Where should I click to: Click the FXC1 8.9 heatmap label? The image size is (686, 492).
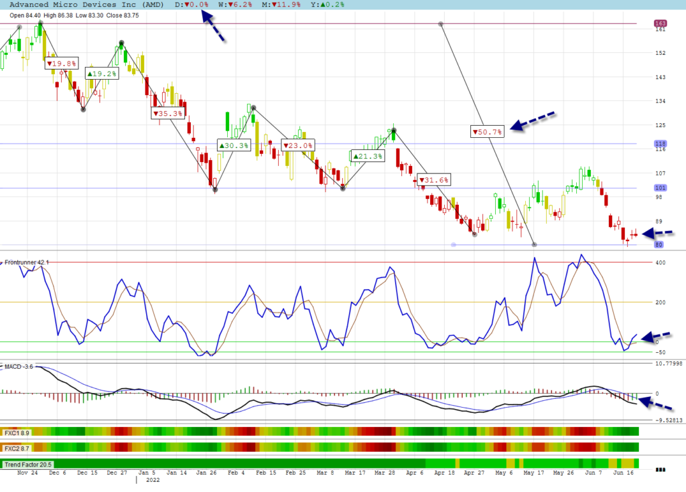tap(17, 433)
